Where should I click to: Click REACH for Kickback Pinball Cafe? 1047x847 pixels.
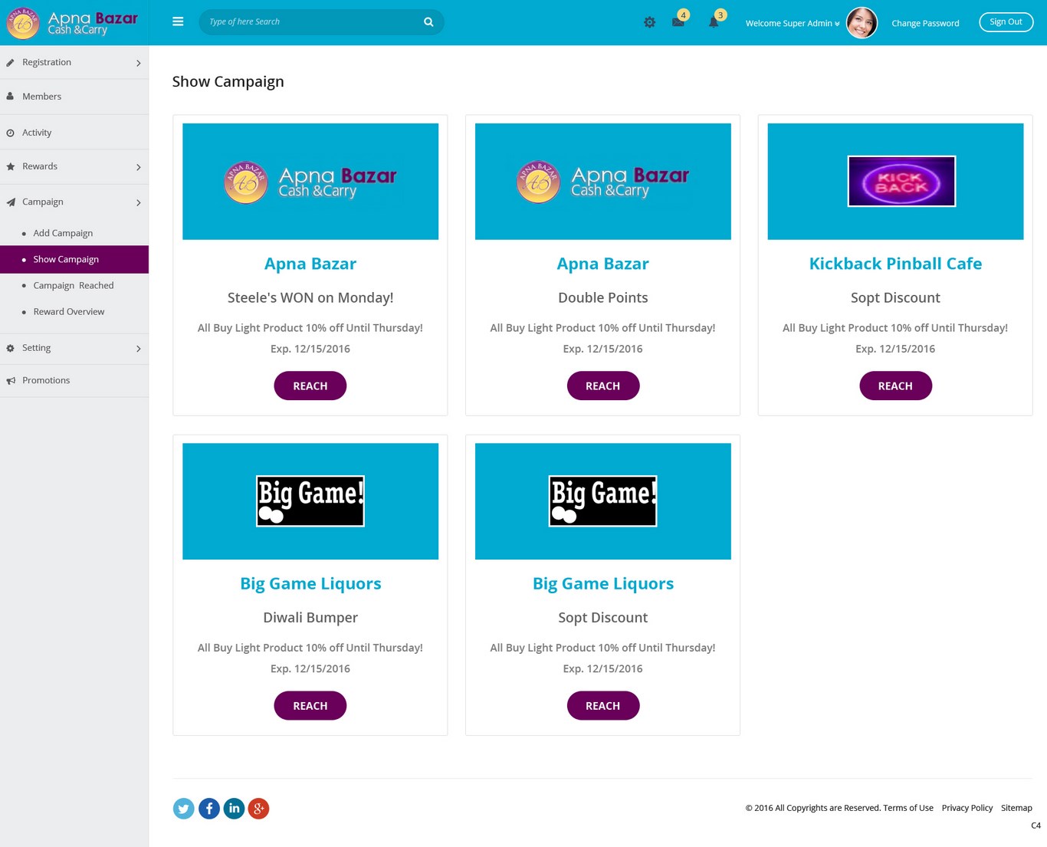point(895,386)
